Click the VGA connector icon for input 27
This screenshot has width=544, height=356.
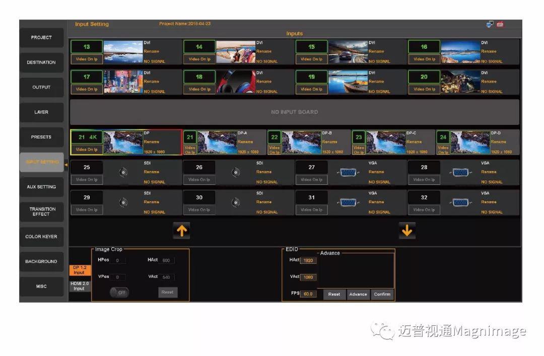(x=348, y=172)
